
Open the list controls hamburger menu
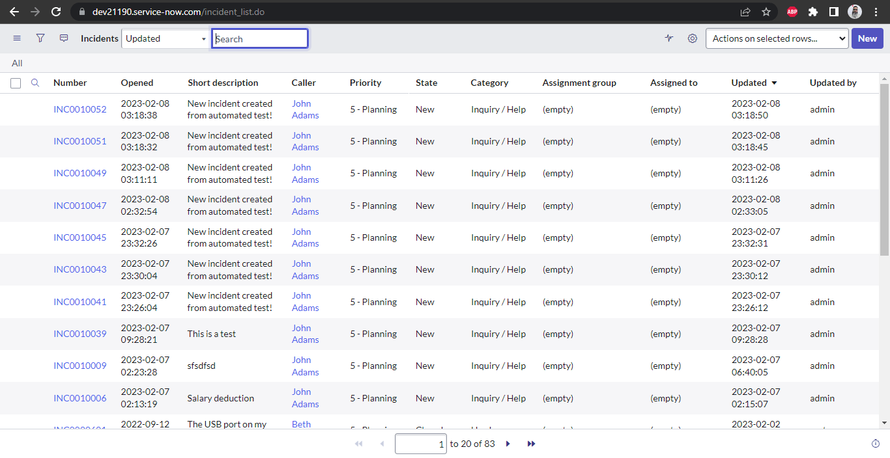point(17,38)
